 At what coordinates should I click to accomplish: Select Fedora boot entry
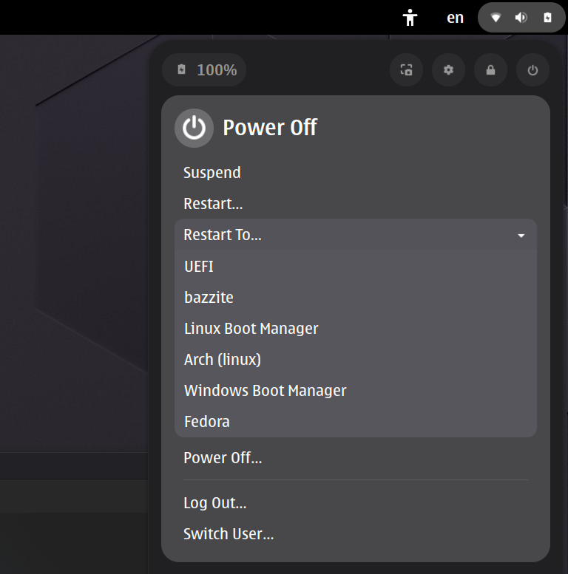point(356,422)
